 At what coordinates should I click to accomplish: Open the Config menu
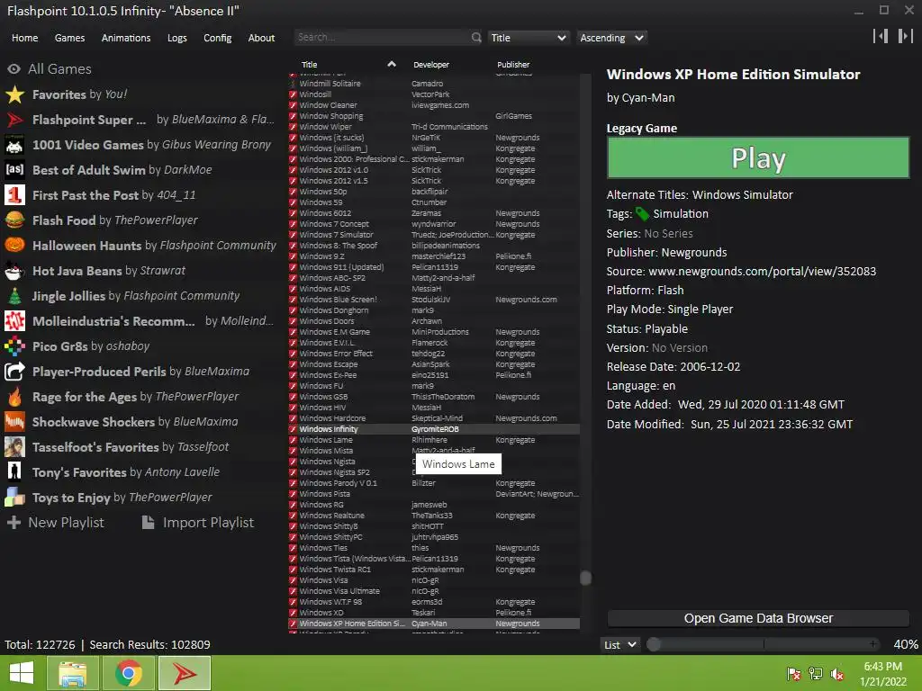(x=218, y=38)
